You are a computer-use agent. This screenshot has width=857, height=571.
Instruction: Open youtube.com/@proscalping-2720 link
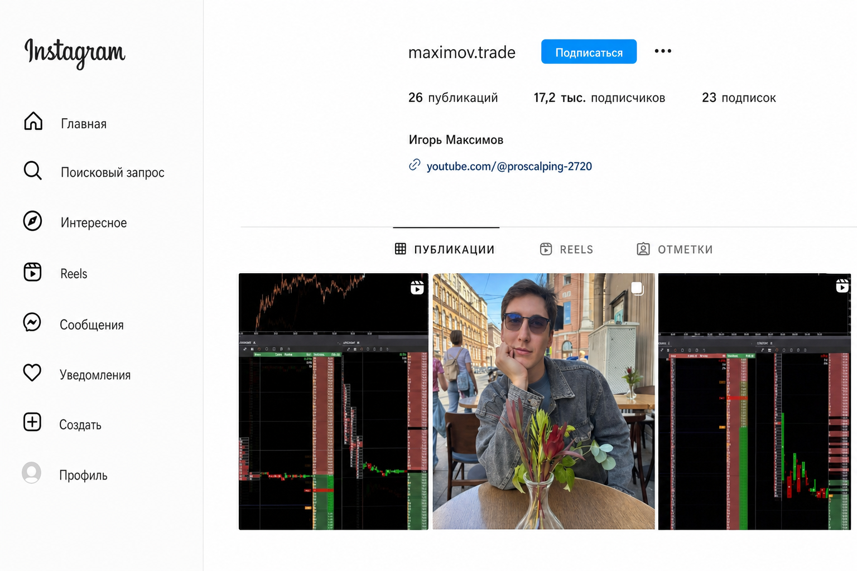pos(509,166)
